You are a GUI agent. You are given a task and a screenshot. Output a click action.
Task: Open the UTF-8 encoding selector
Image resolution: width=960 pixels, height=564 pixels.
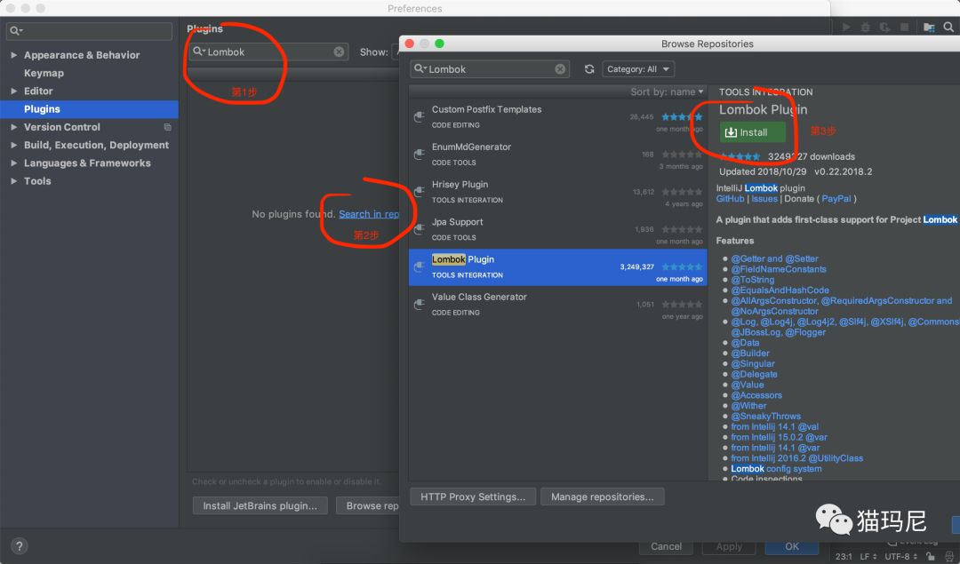(901, 556)
